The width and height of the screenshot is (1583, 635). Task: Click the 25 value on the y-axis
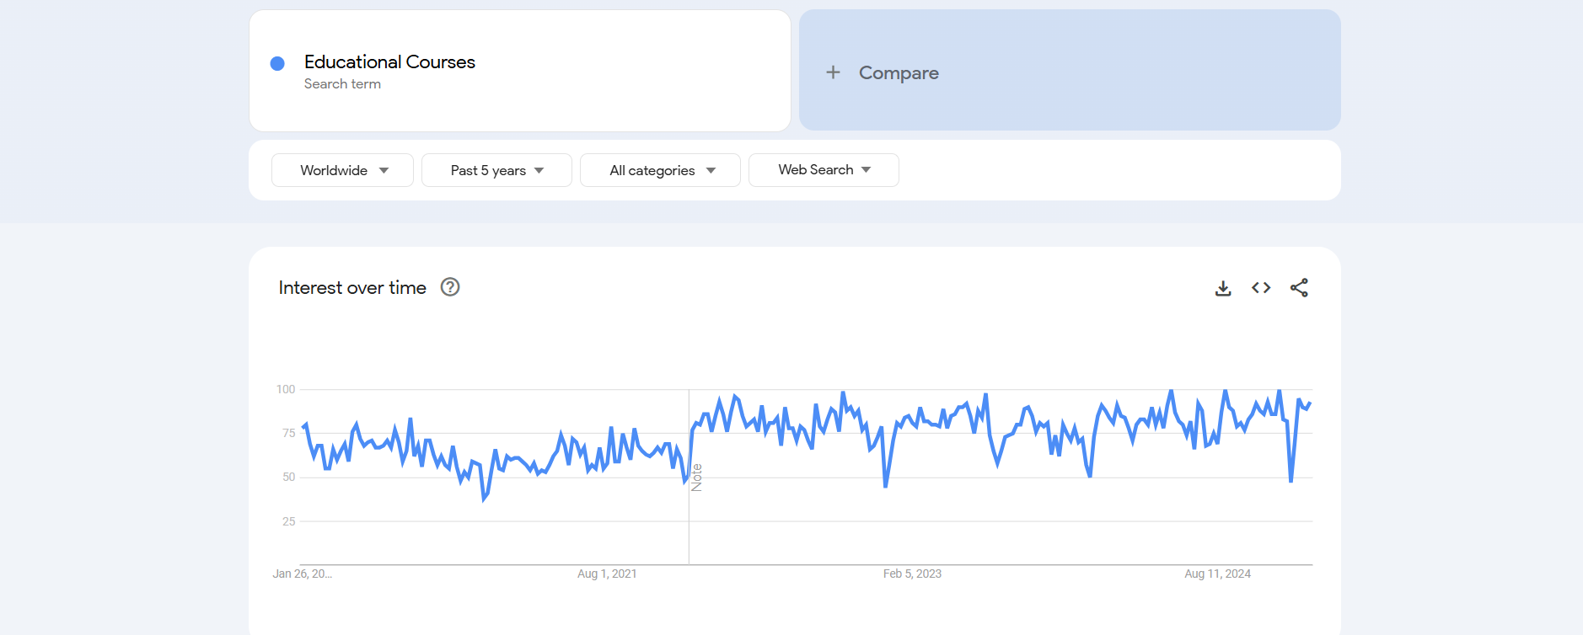coord(288,521)
